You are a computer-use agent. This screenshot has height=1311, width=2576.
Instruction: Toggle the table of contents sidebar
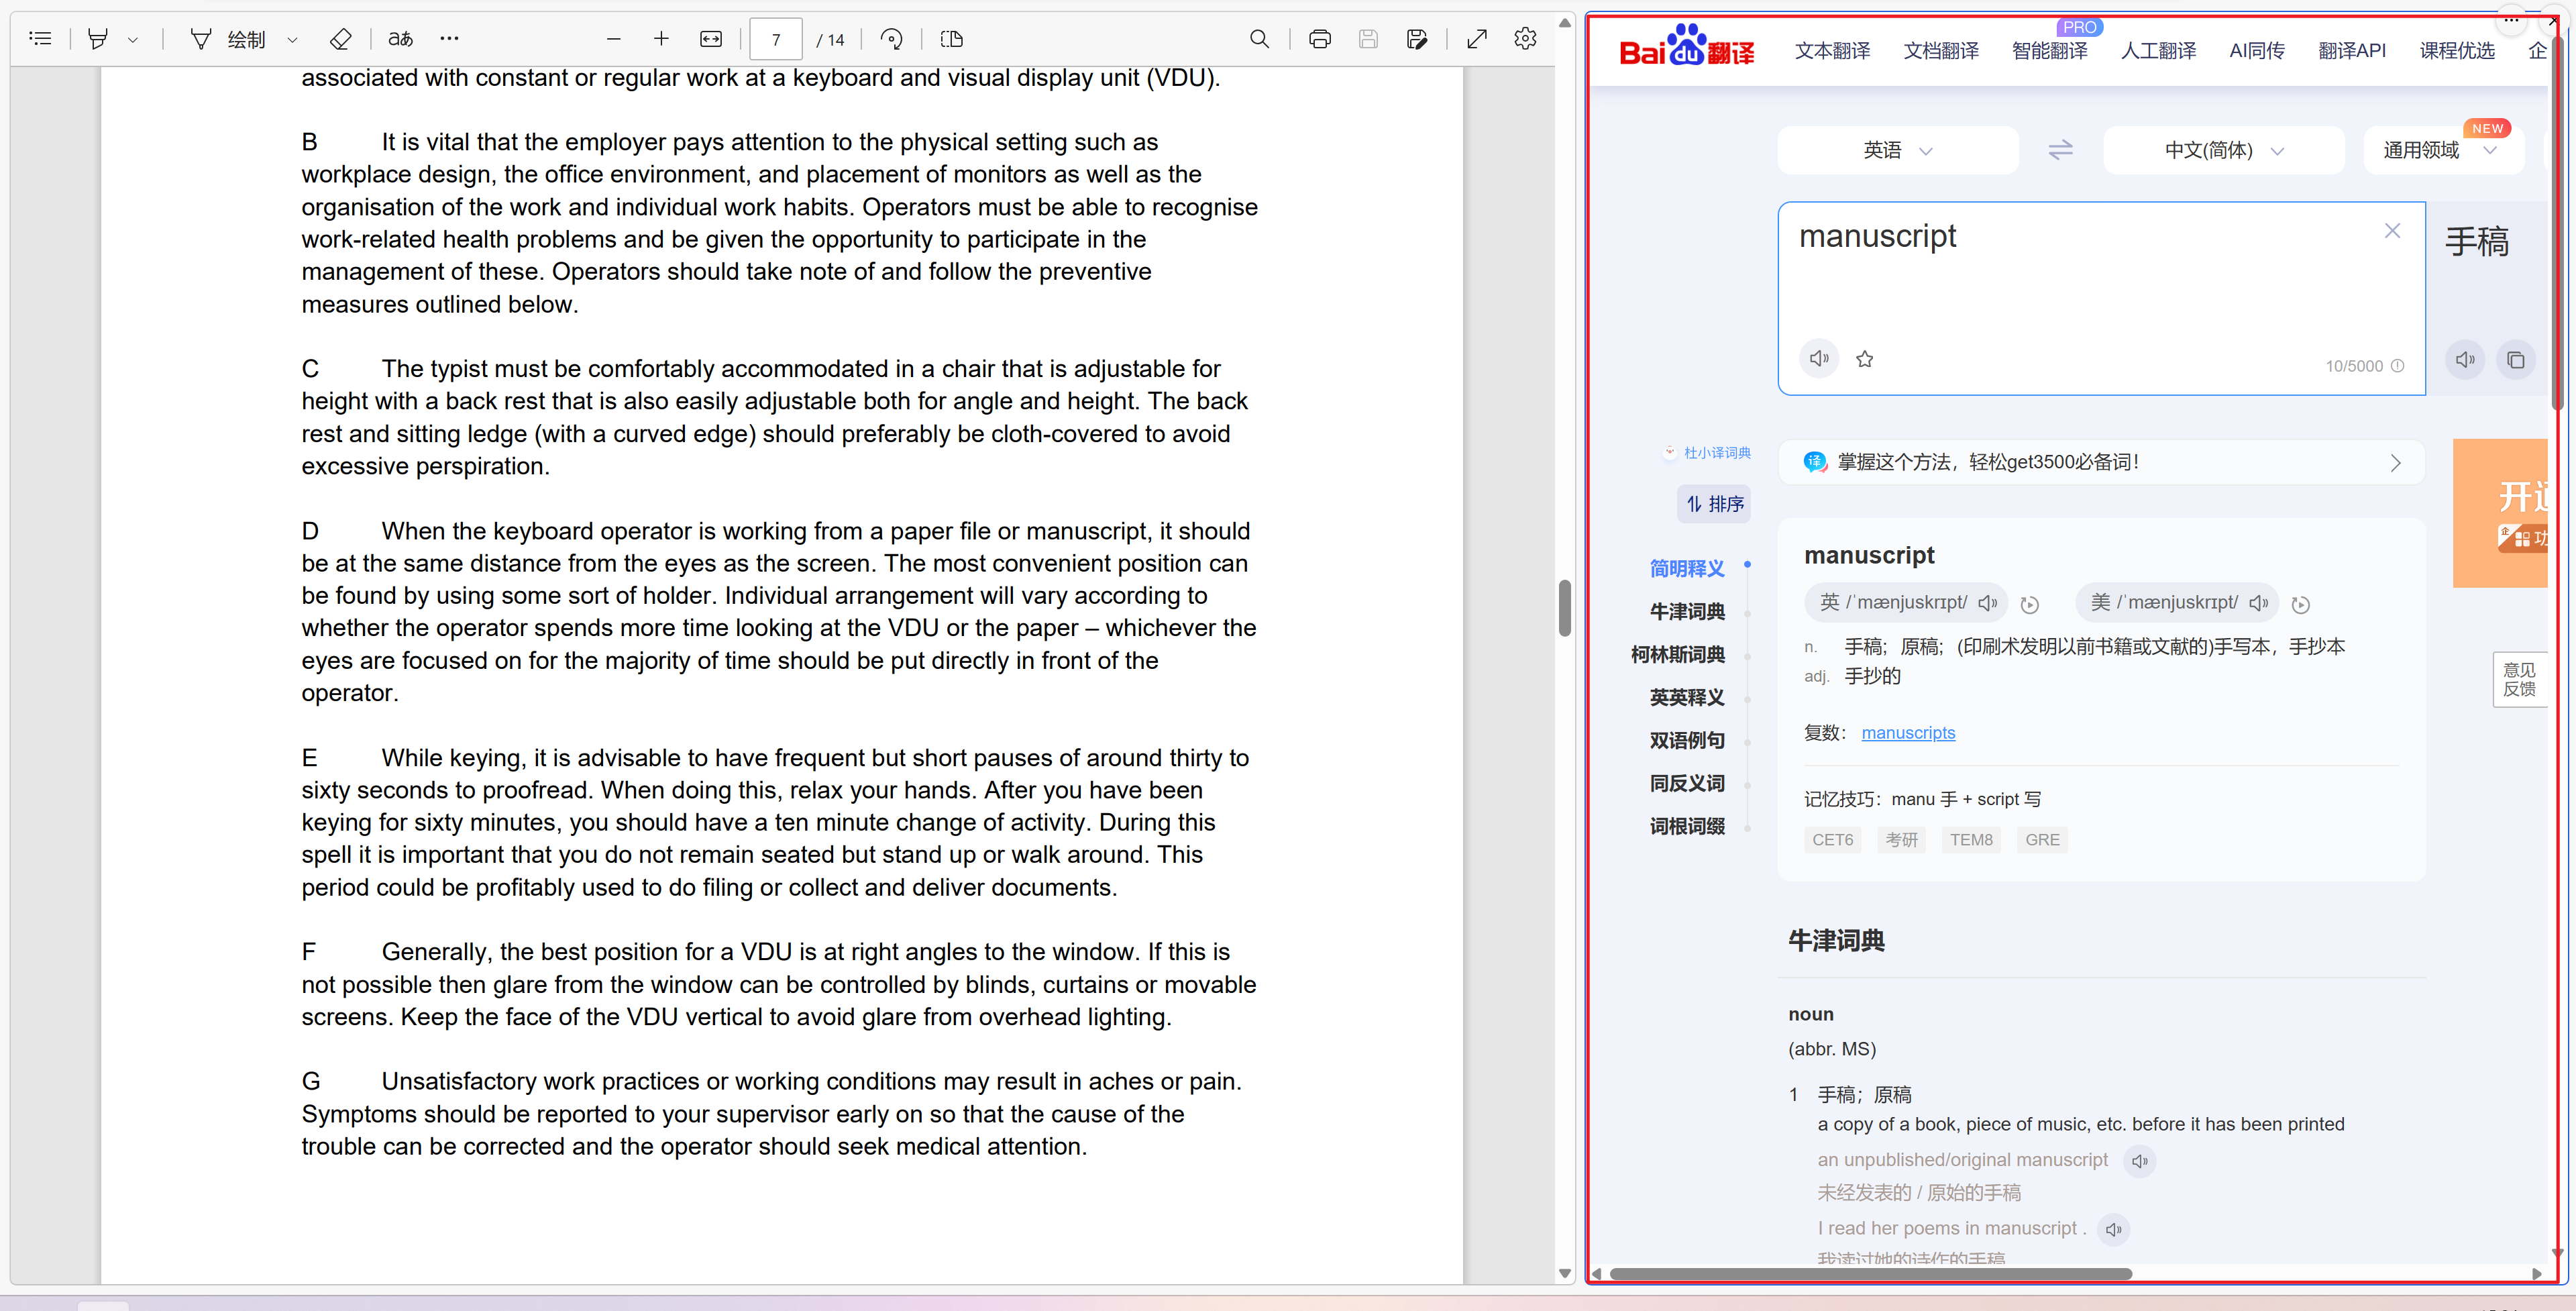pyautogui.click(x=40, y=39)
